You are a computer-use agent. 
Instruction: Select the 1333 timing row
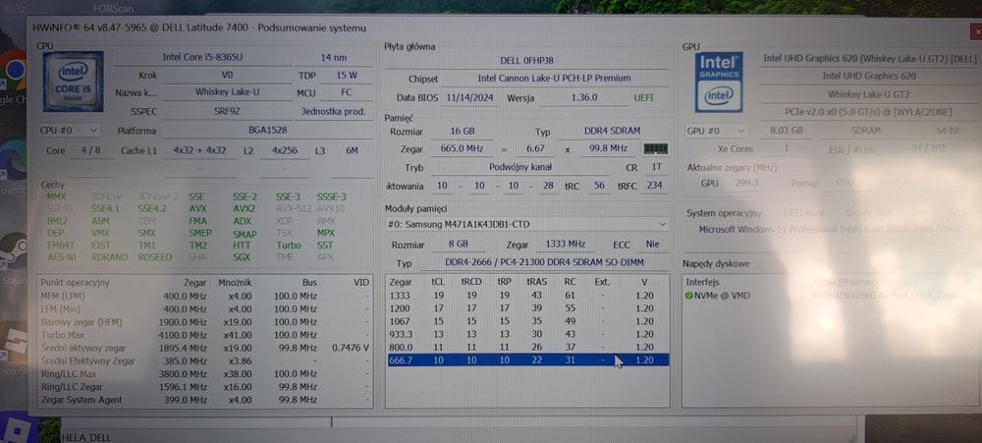point(528,295)
